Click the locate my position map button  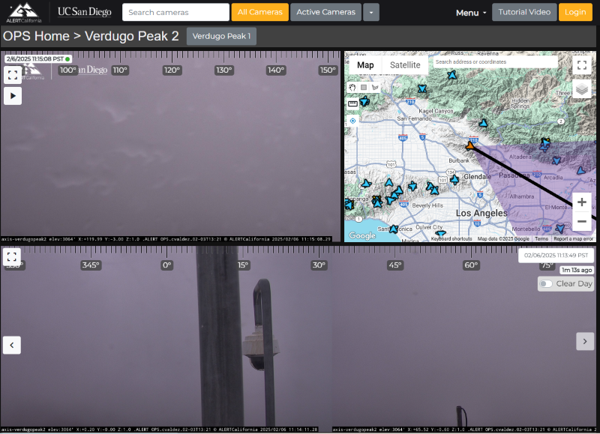coord(352,120)
